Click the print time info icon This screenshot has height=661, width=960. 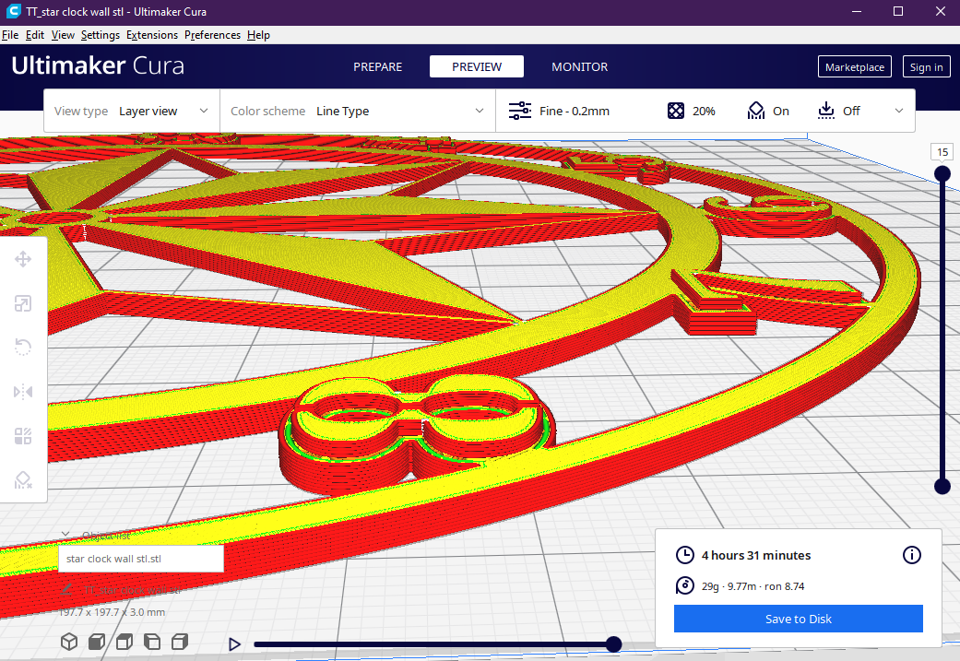[x=912, y=555]
